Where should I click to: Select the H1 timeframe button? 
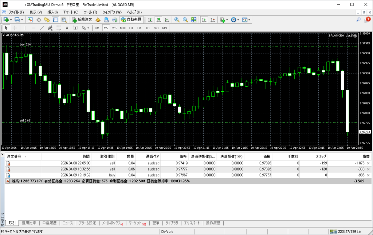click(131, 28)
